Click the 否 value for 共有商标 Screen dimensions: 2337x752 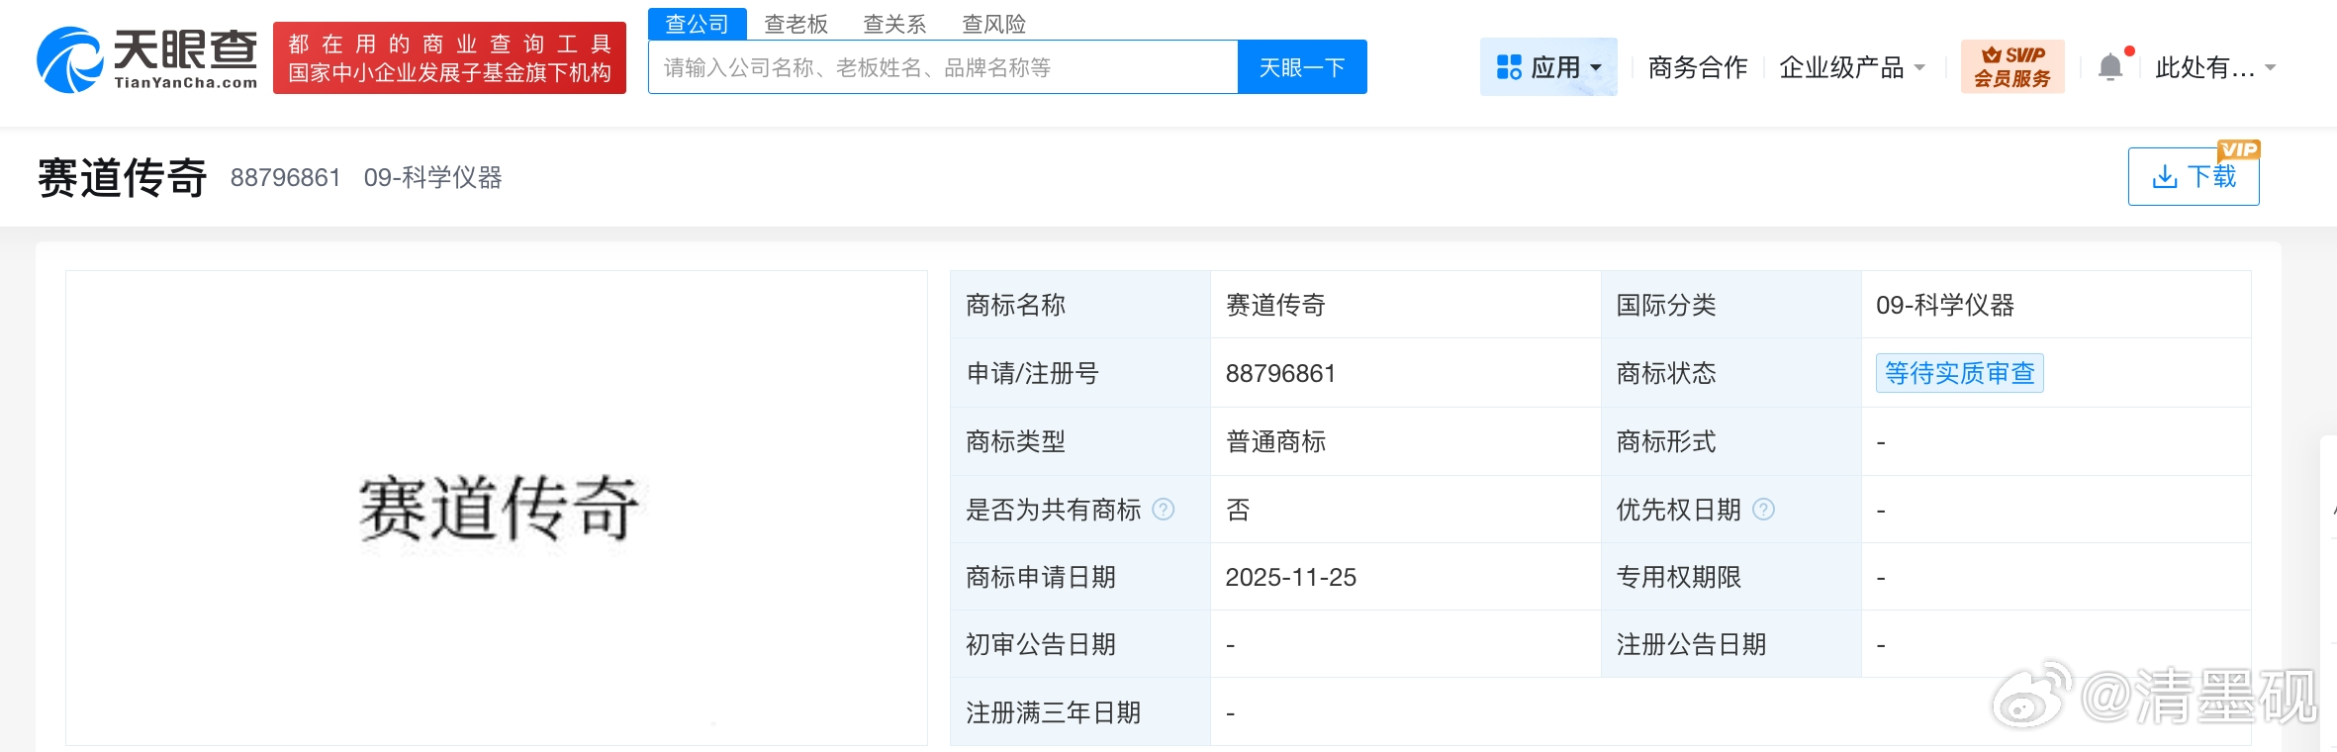pyautogui.click(x=1238, y=510)
